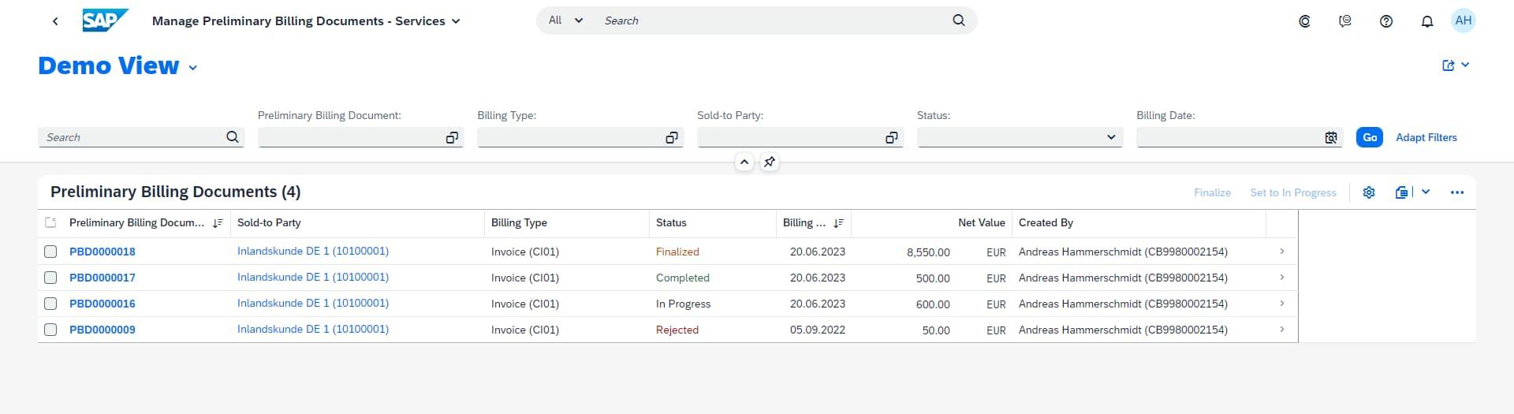The width and height of the screenshot is (1514, 414).
Task: Open the Demo View variant dropdown
Action: pos(193,68)
